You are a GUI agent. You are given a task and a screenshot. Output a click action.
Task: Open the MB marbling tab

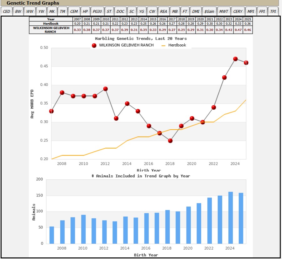175,11
